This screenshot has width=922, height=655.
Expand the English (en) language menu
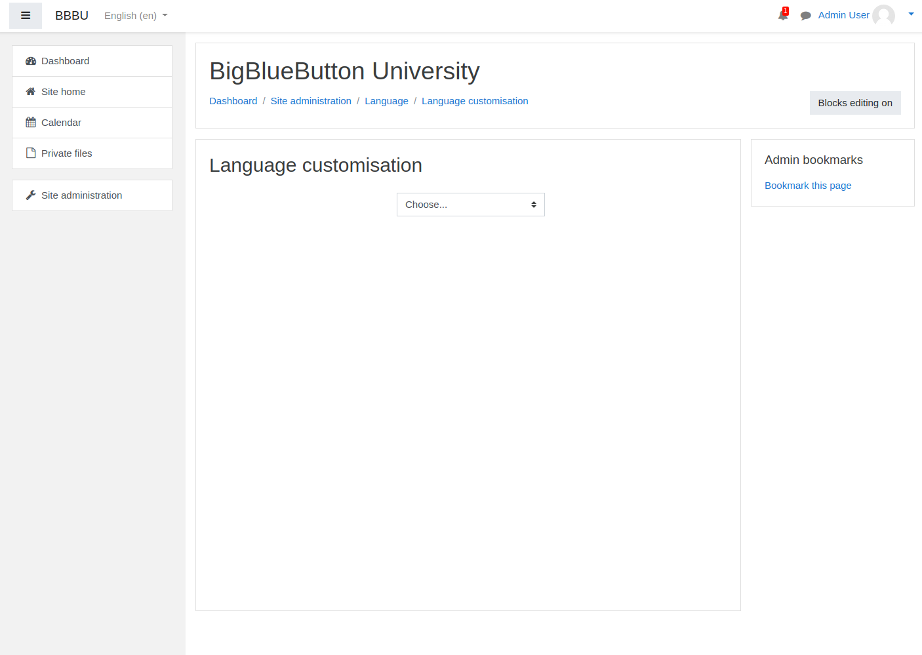coord(135,15)
